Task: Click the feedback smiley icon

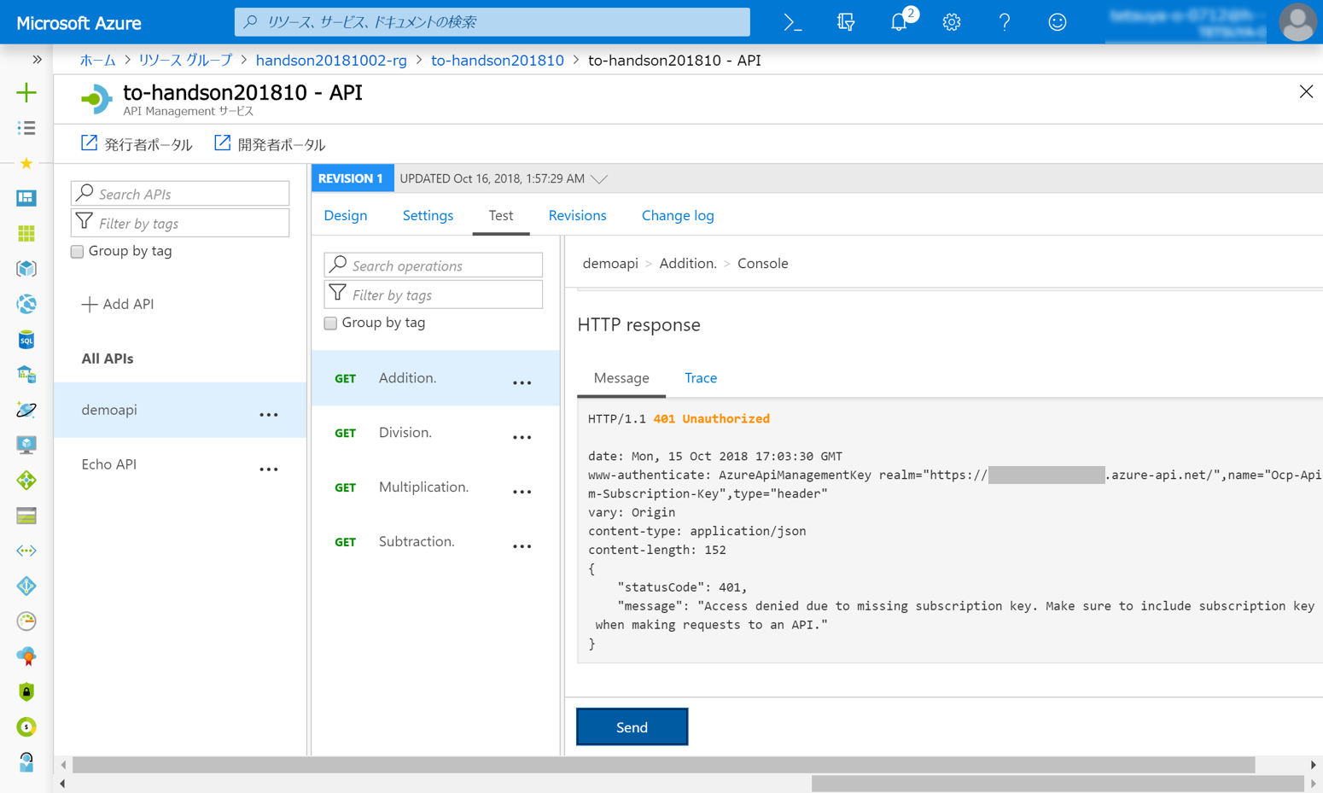Action: (x=1057, y=23)
